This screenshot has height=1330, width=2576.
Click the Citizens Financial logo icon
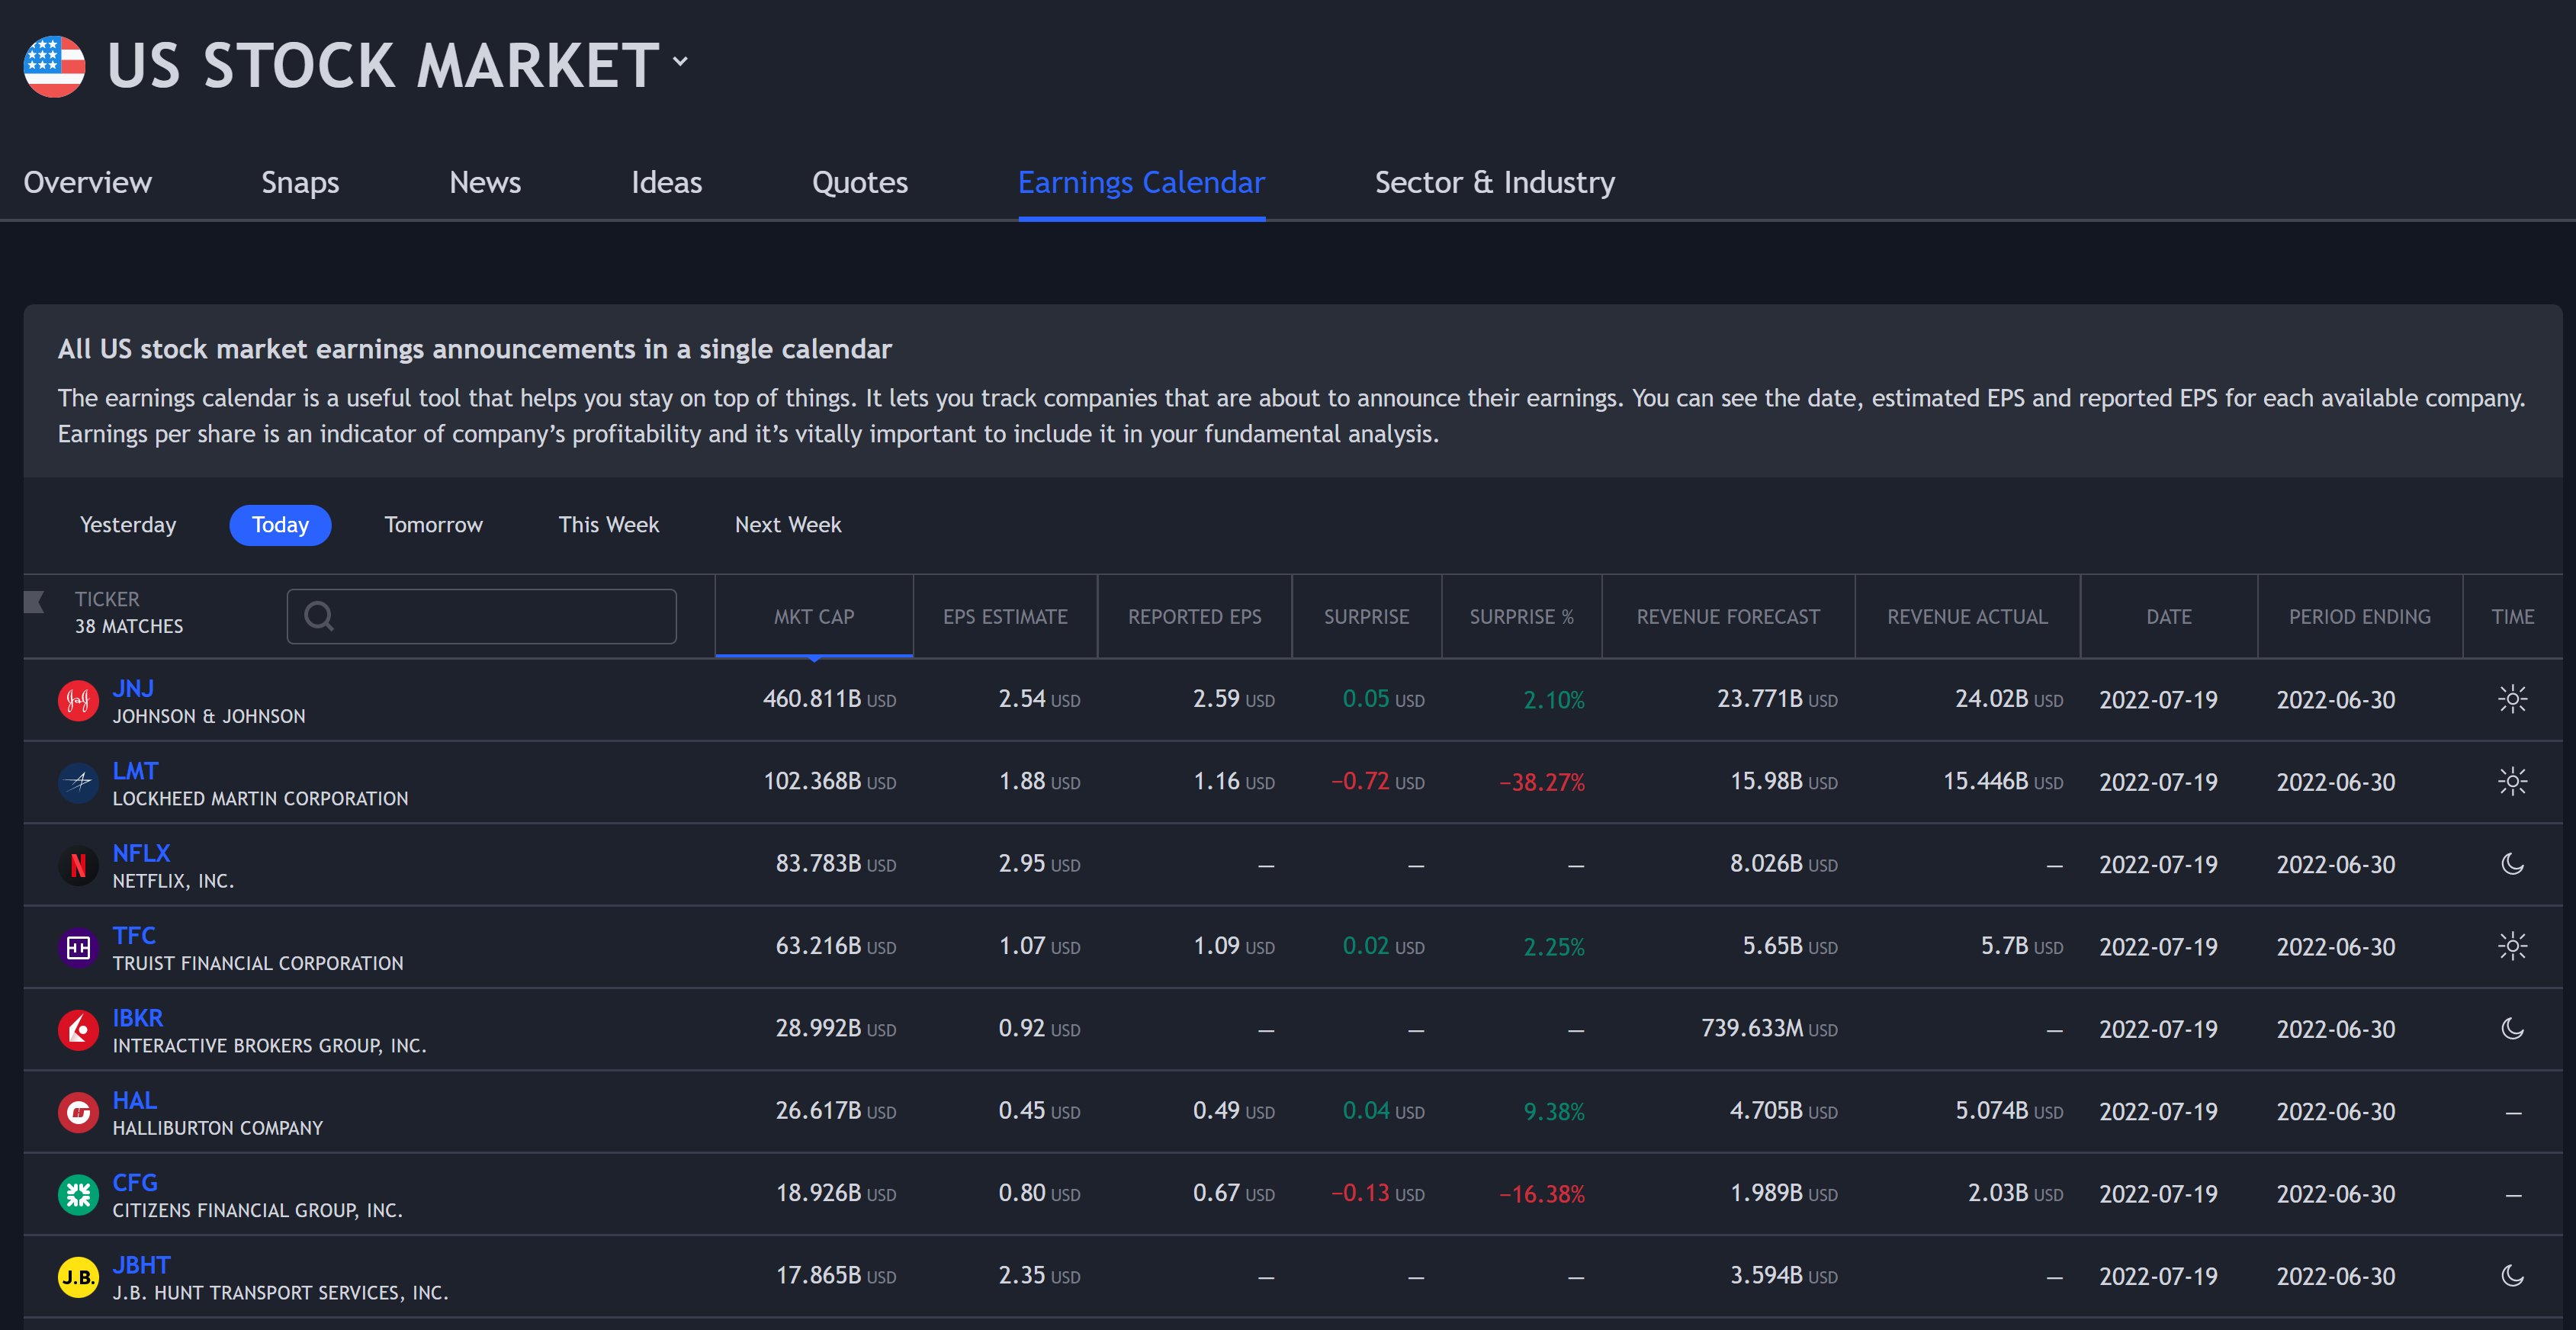click(x=78, y=1194)
